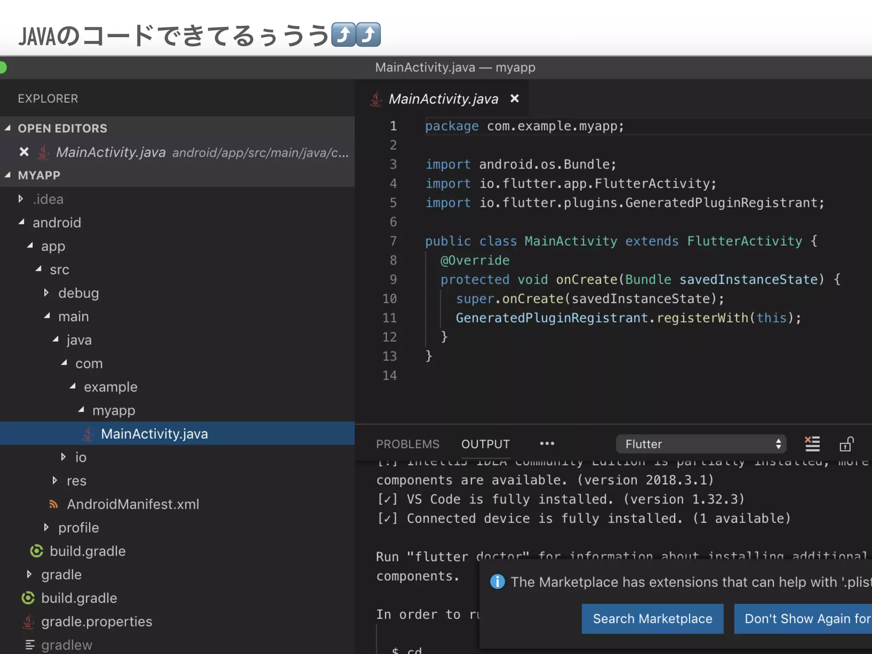Click the icon next to gradle.properties
Viewport: 872px width, 654px height.
pyautogui.click(x=28, y=622)
